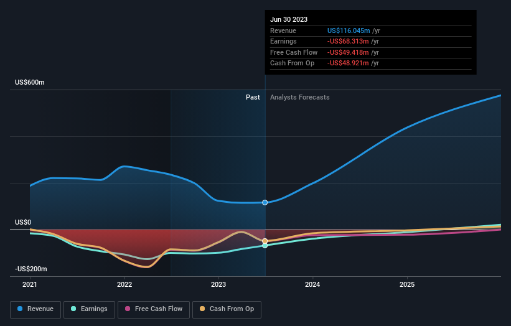Click the -US$200m axis label
The image size is (511, 326).
[x=31, y=269]
